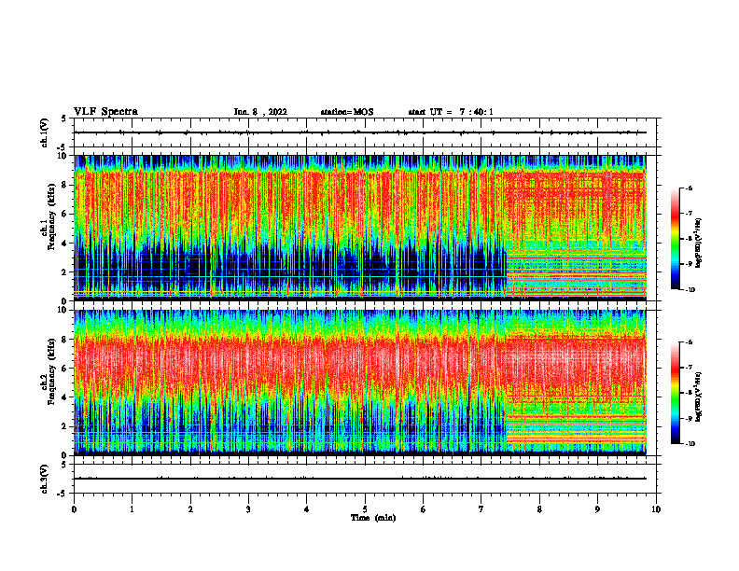
Task: Click time axis tick label '4'
Action: pyautogui.click(x=307, y=509)
